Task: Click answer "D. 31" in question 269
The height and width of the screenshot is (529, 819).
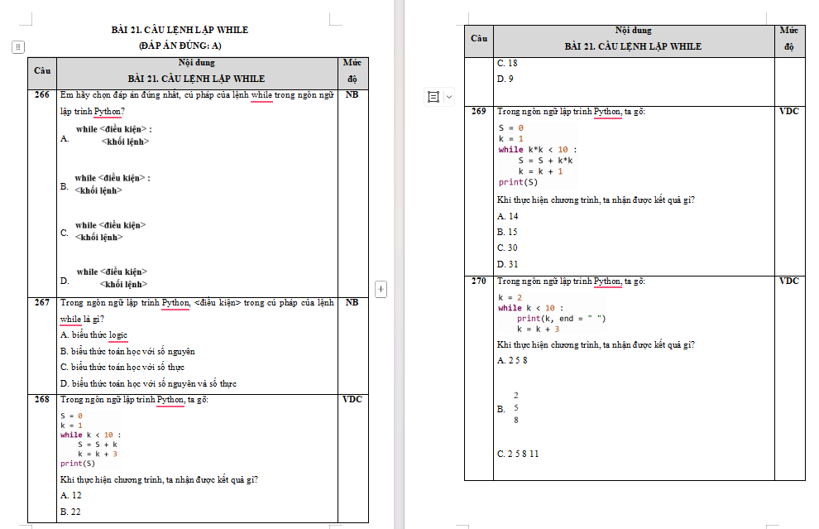Action: [507, 264]
